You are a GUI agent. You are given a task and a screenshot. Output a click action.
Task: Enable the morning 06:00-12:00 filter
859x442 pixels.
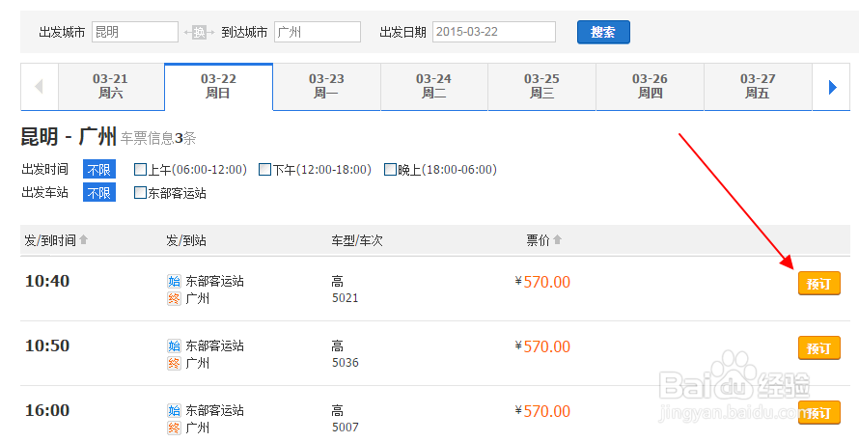coord(140,170)
